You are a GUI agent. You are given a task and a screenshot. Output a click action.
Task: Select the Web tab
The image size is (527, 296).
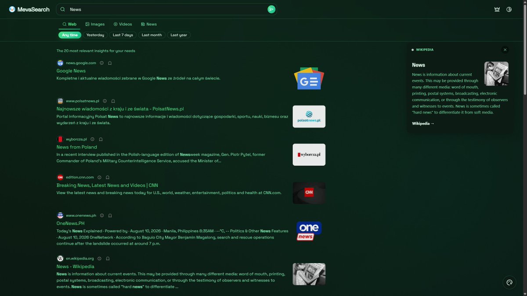click(69, 24)
